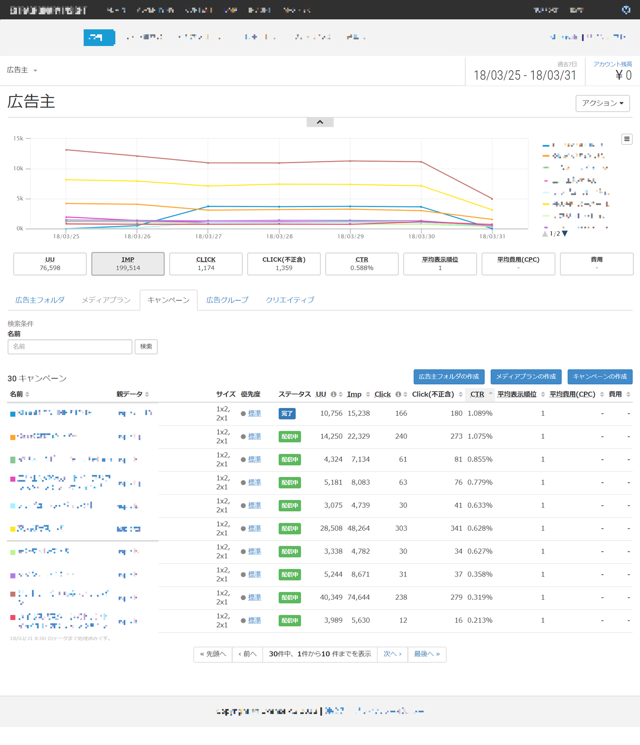Sort table by 名前 column
The height and width of the screenshot is (745, 640).
[x=20, y=394]
